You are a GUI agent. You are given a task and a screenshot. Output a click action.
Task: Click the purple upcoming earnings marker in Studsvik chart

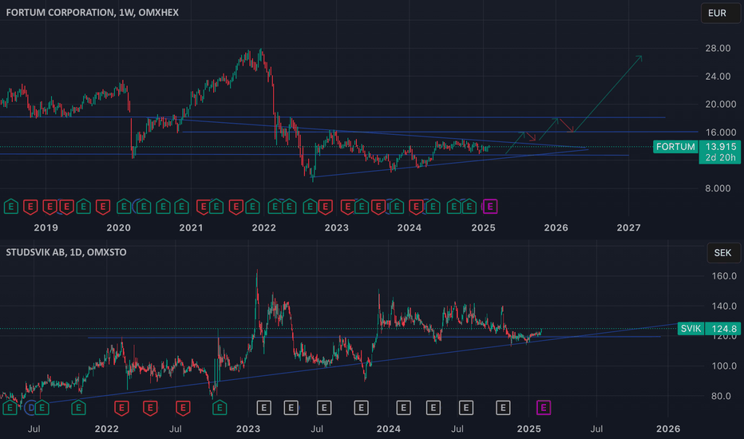pos(544,408)
